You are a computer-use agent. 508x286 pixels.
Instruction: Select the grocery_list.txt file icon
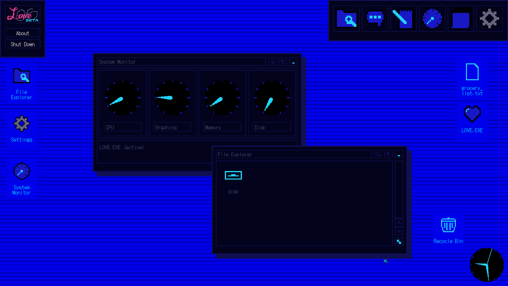point(472,79)
